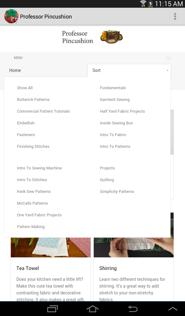Choose Show All in sort list
Viewport: 185px width, 316px height.
point(25,88)
